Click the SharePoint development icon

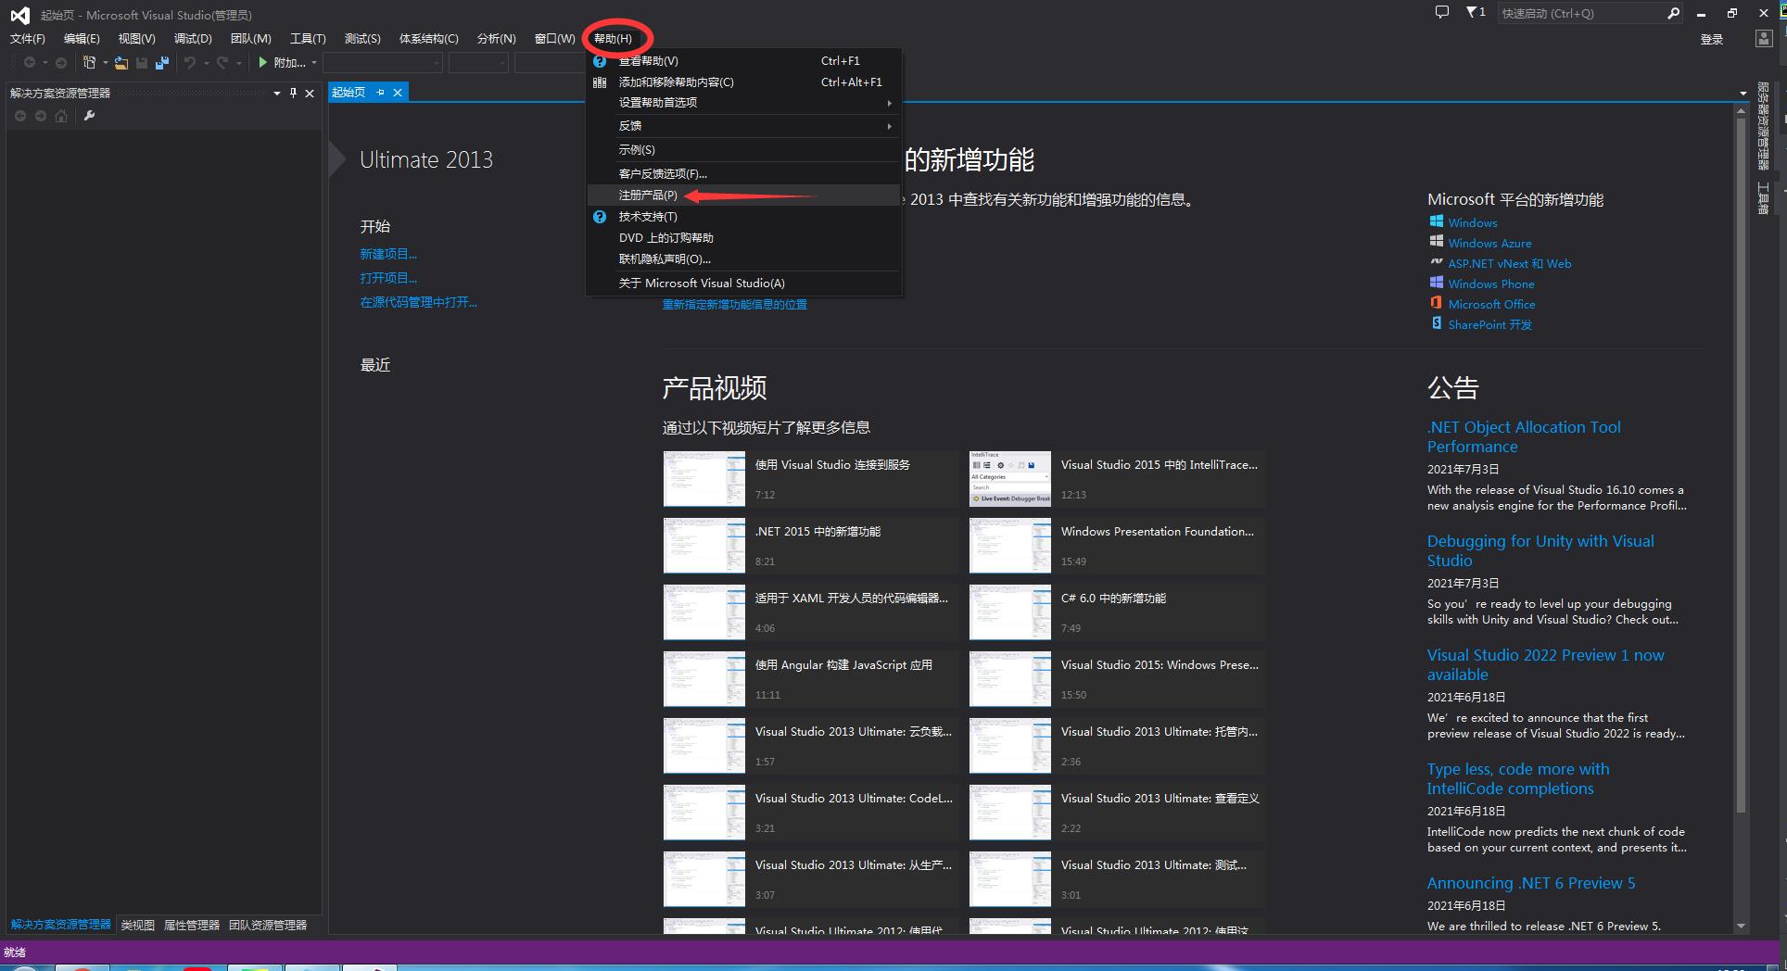pos(1436,323)
